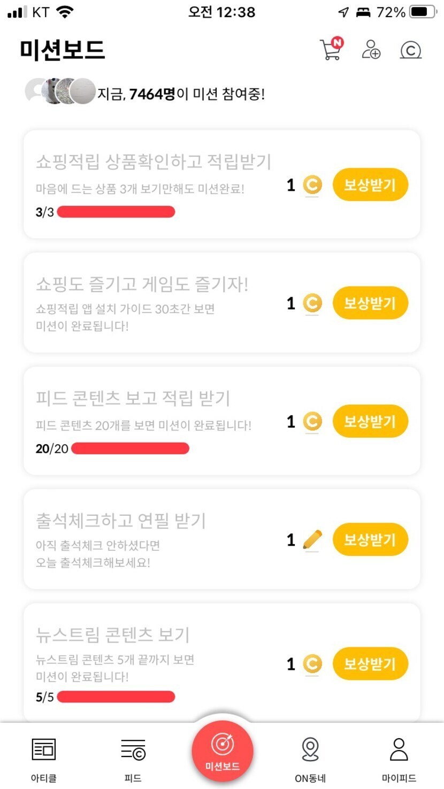The image size is (444, 789).
Task: Open the shopping cart icon
Action: pos(331,50)
